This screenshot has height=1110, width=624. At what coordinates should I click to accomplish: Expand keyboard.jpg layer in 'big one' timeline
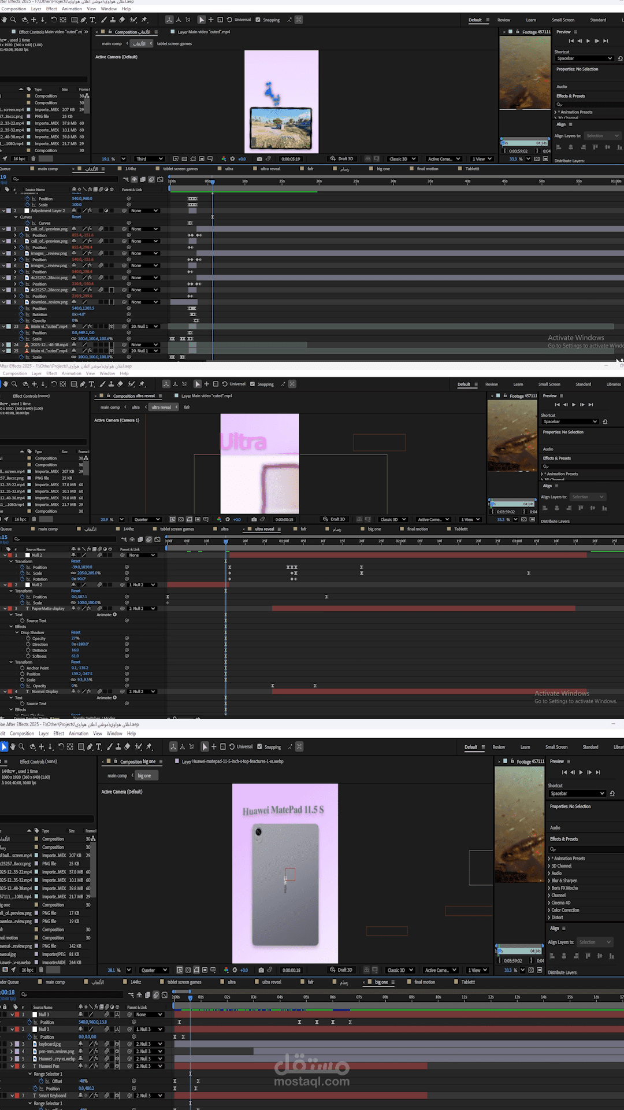click(x=11, y=1044)
